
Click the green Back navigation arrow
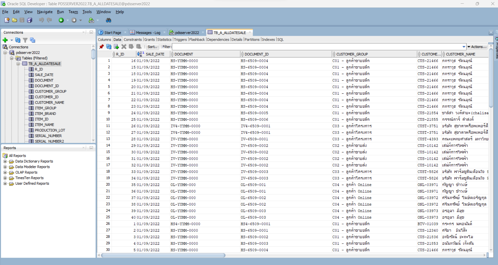(61, 20)
